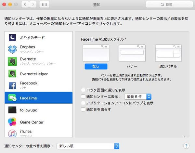Click the search field
The image size is (195, 153).
click(169, 5)
